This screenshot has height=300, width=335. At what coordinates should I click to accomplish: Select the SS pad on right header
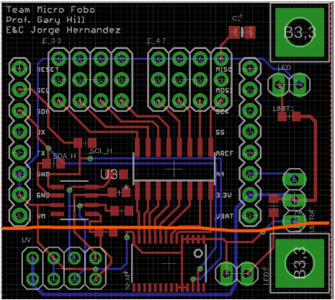click(250, 132)
